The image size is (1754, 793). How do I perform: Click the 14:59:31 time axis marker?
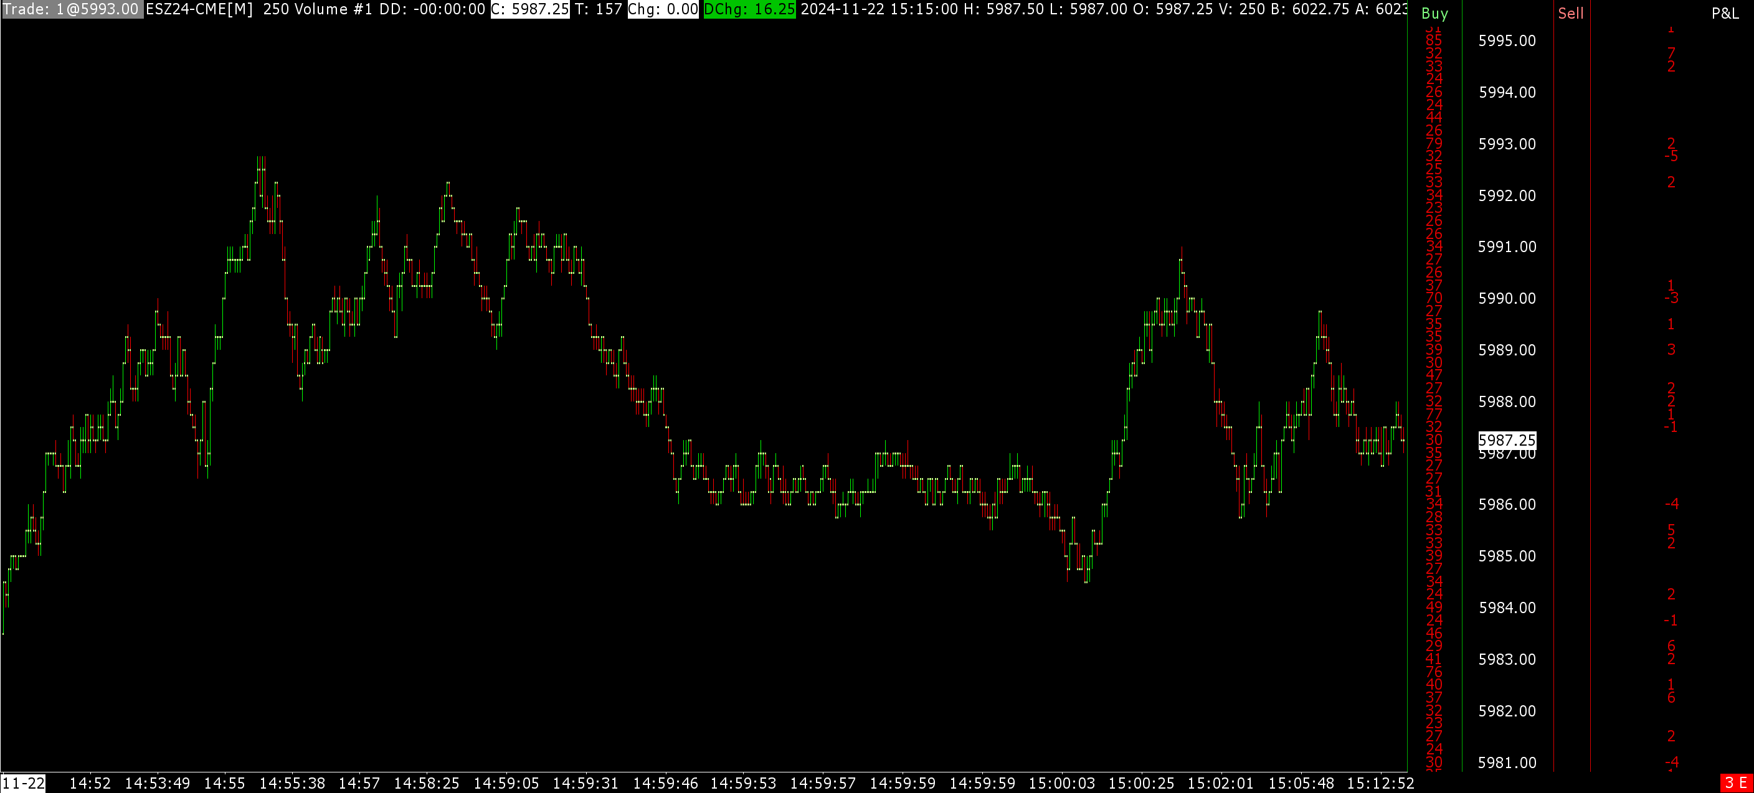click(x=585, y=784)
